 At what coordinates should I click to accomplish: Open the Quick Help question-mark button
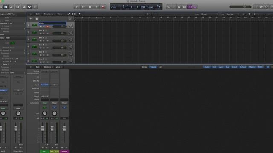(x=17, y=7)
